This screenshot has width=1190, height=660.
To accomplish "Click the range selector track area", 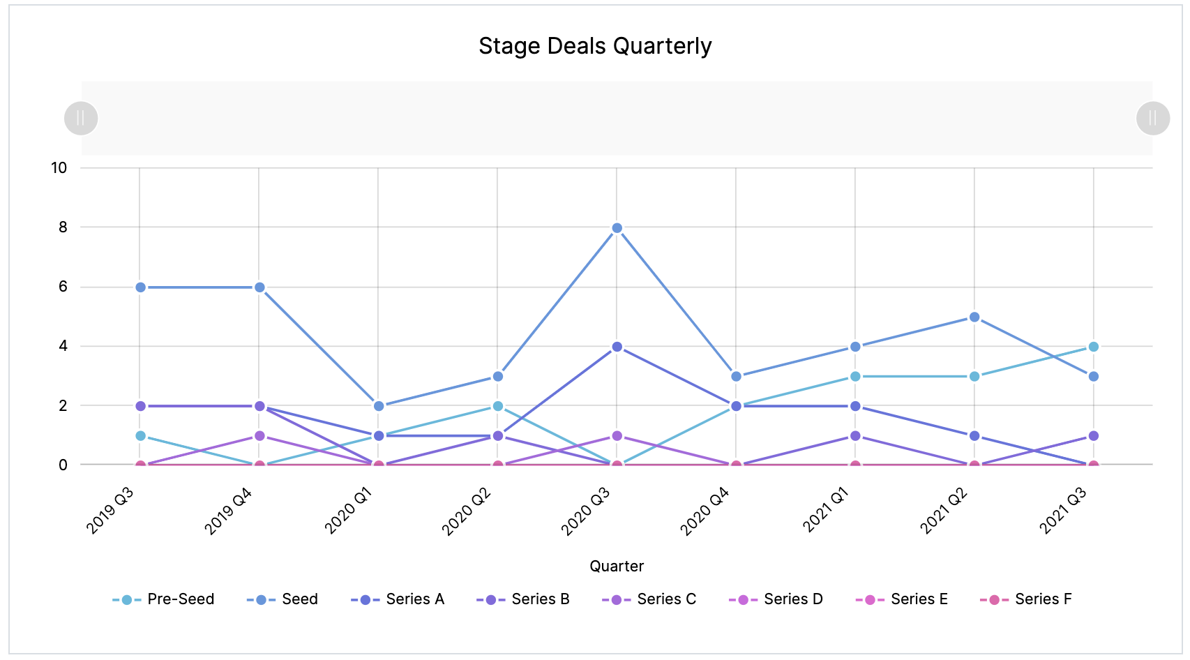I will click(617, 118).
